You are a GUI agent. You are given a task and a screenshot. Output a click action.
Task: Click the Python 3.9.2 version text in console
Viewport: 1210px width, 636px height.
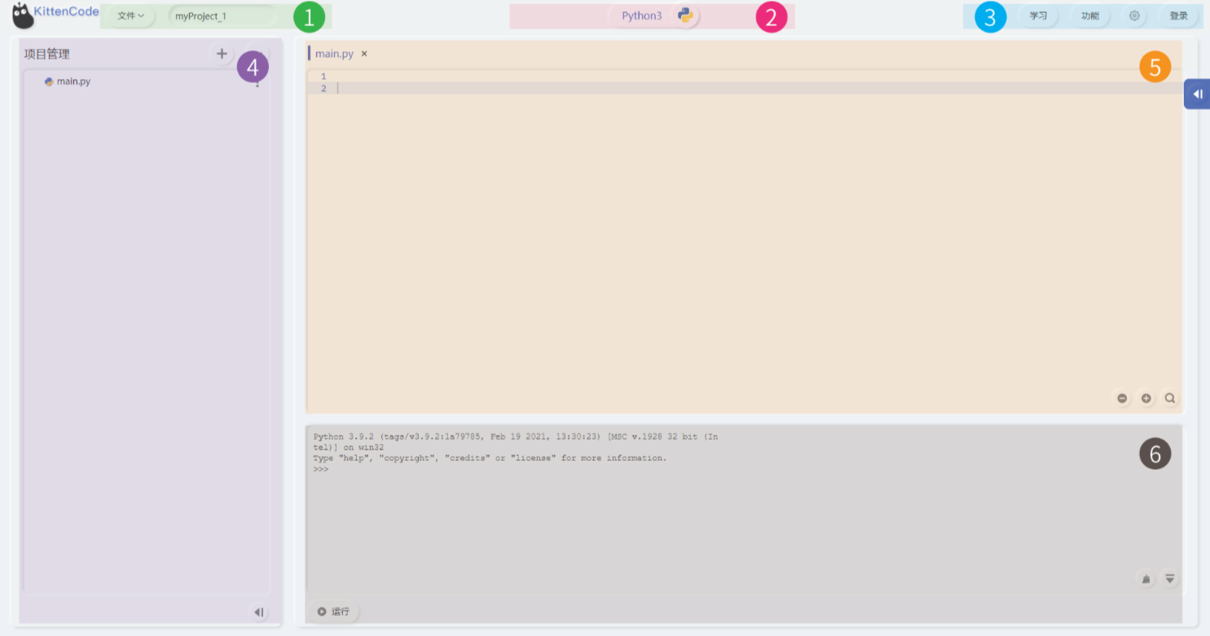tap(343, 437)
